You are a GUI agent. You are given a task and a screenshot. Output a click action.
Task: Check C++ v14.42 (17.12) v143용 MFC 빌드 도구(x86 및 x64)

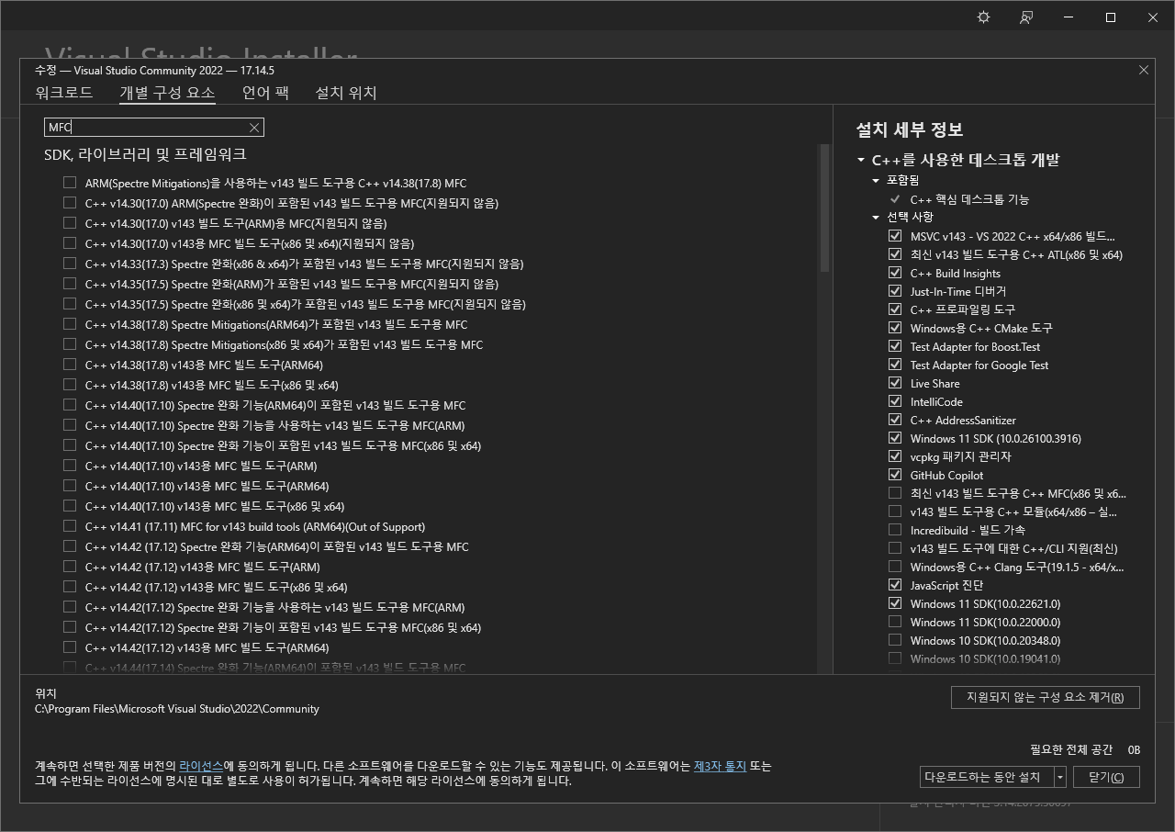coord(70,587)
